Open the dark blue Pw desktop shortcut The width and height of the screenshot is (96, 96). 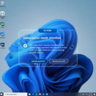pyautogui.click(x=2, y=45)
